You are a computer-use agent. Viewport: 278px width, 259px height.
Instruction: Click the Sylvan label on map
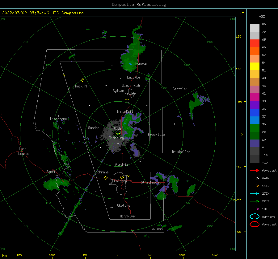click(x=118, y=91)
